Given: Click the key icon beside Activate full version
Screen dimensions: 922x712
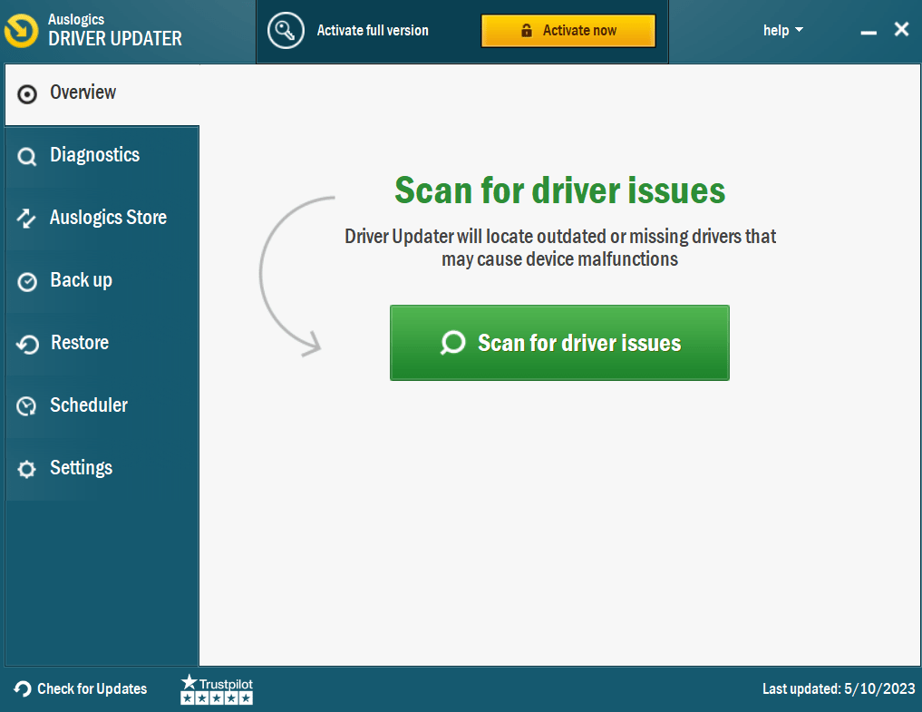Looking at the screenshot, I should (x=286, y=31).
